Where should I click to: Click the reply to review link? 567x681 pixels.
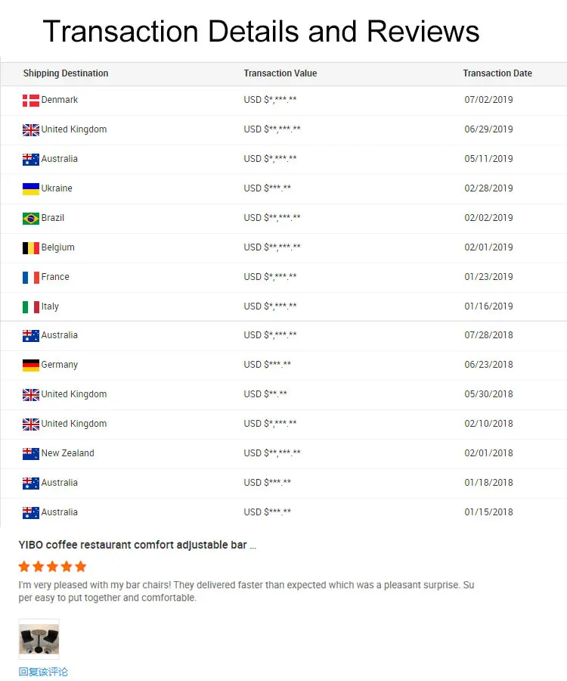[x=43, y=672]
